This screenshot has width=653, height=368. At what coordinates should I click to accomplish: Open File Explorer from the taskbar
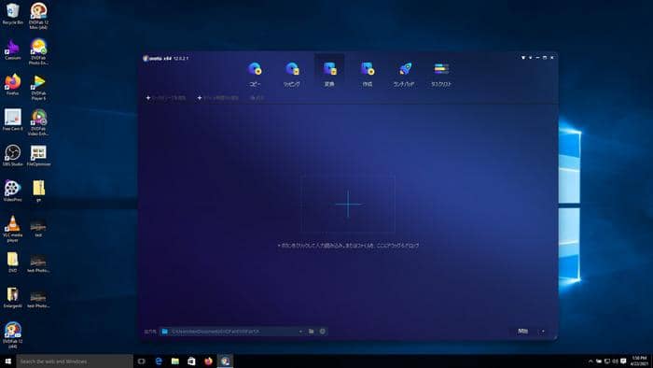tap(175, 361)
